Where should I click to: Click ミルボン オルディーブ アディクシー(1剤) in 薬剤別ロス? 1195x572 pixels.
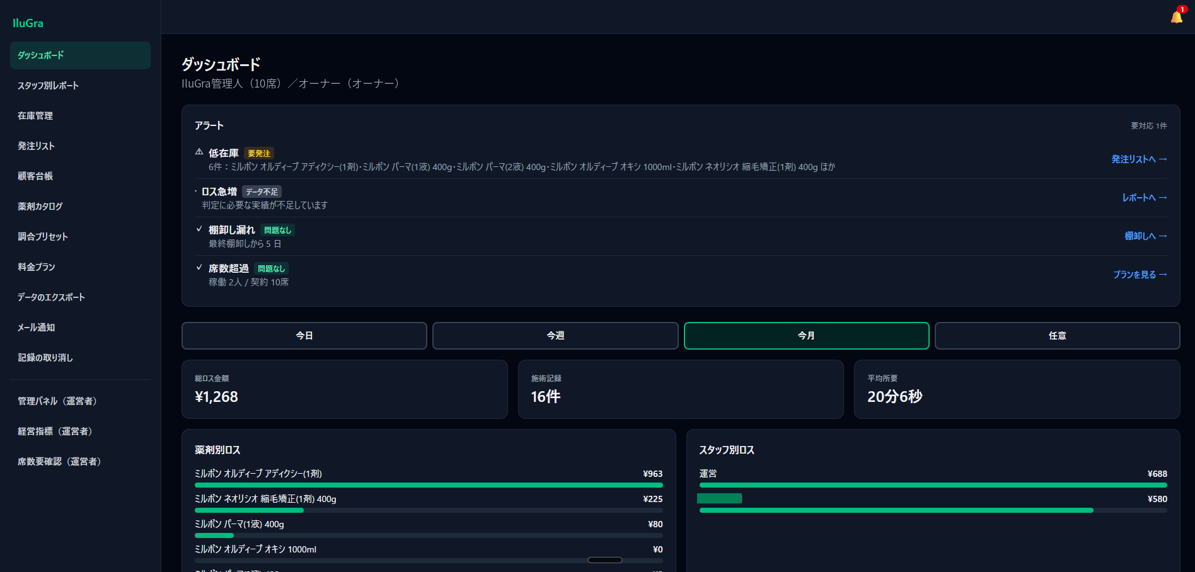[x=258, y=474]
